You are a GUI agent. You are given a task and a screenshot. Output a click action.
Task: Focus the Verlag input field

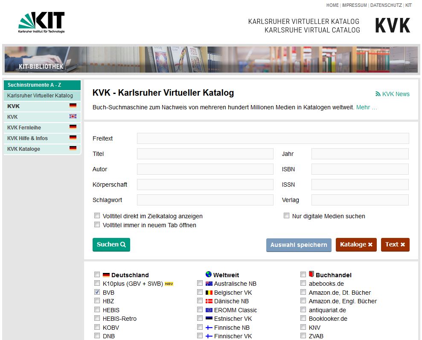[x=360, y=200]
